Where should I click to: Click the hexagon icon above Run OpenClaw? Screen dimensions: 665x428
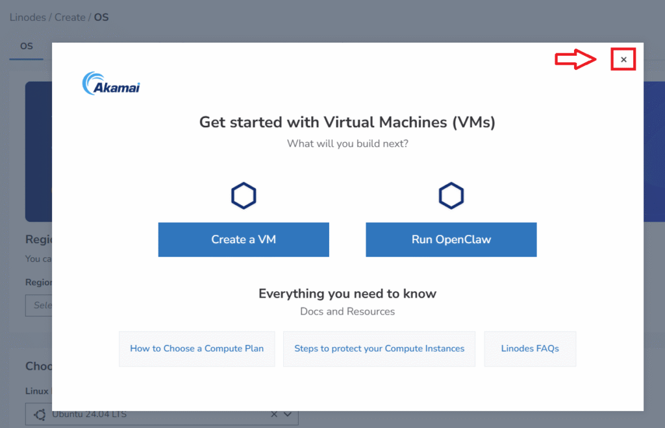point(451,196)
